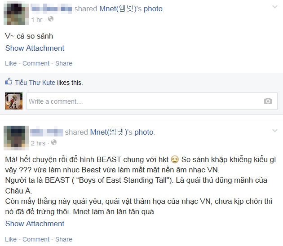Open first poster's blurred profile picture
The width and height of the screenshot is (283, 246).
point(16,14)
